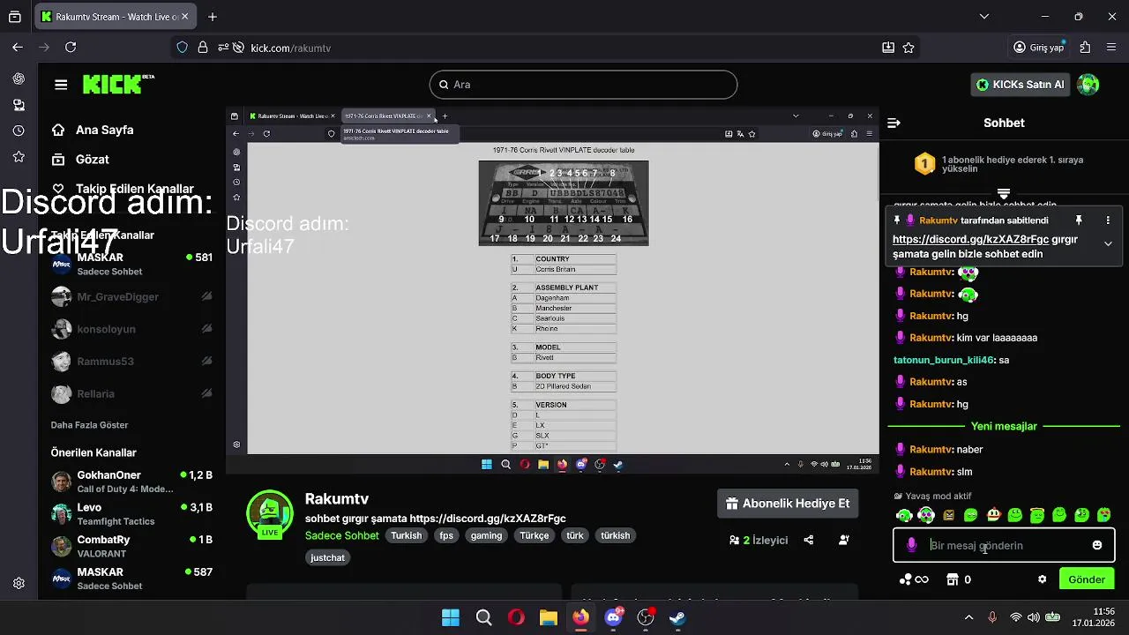Click the KICKs Satın Al button
Image resolution: width=1129 pixels, height=635 pixels.
tap(1021, 85)
